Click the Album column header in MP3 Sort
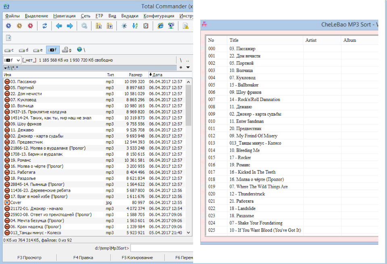 (x=360, y=40)
